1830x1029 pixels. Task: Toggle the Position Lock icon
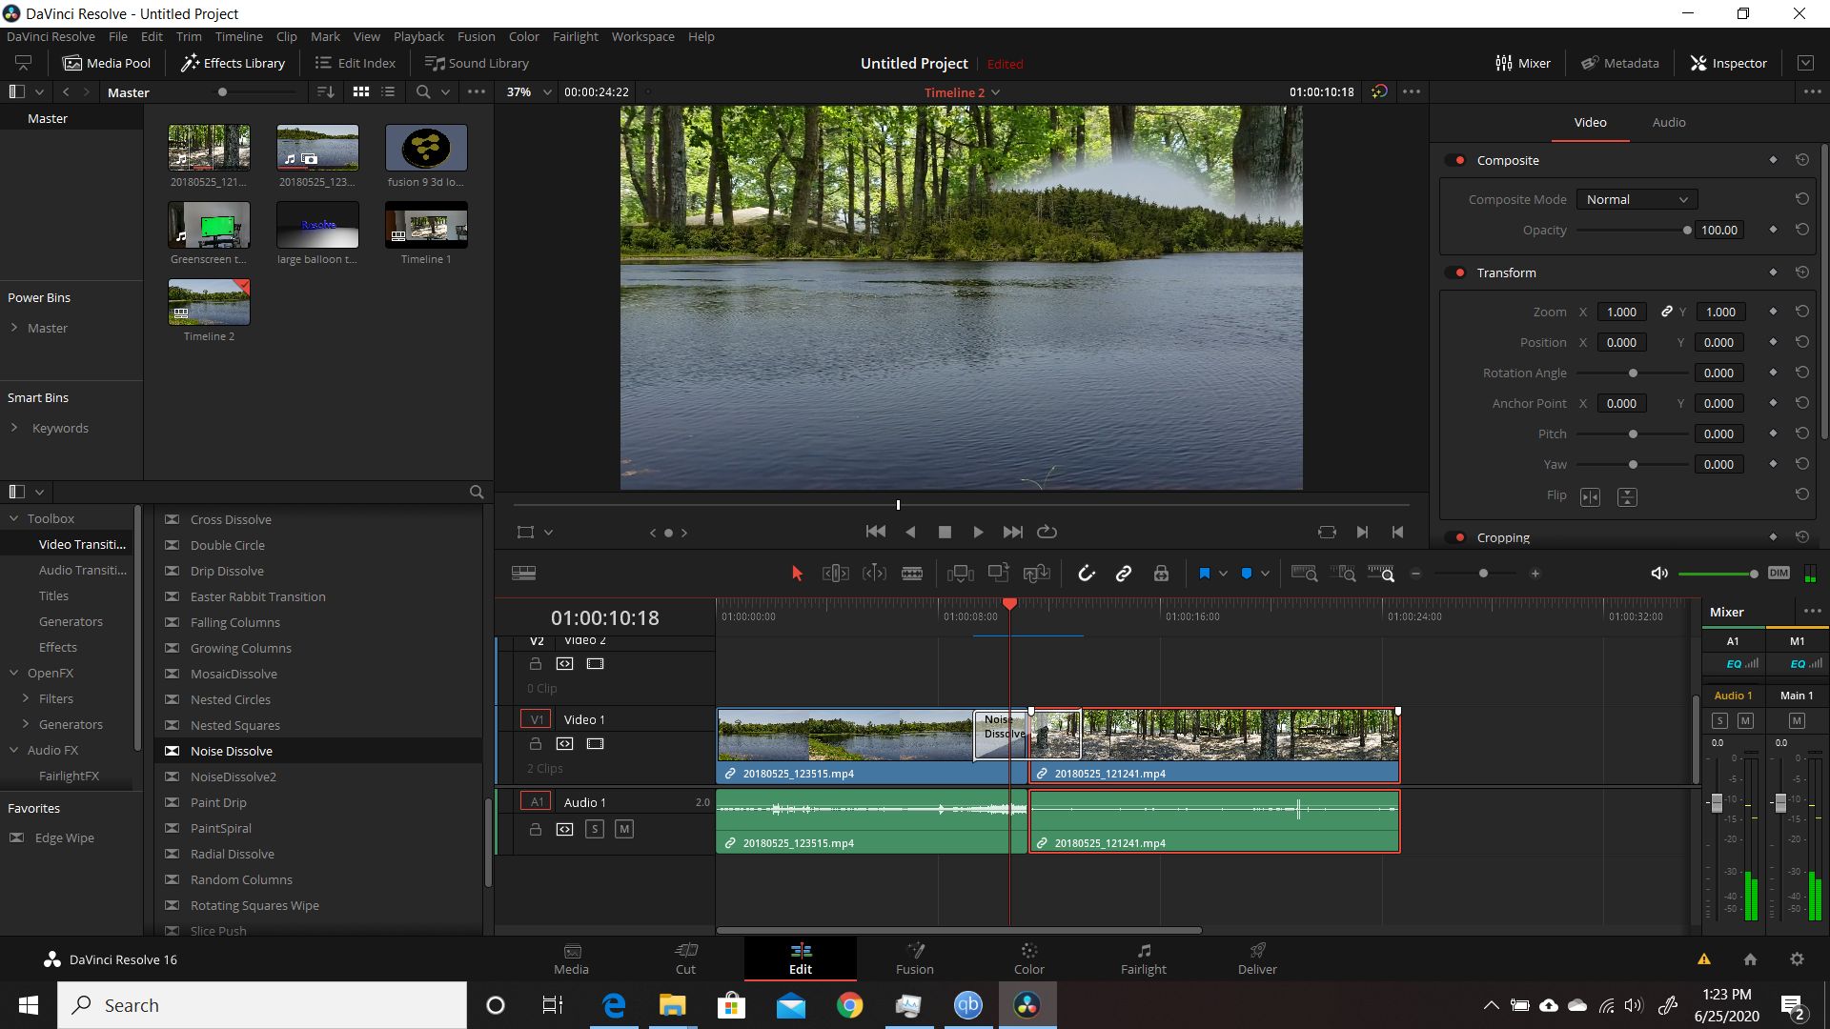tap(1161, 574)
